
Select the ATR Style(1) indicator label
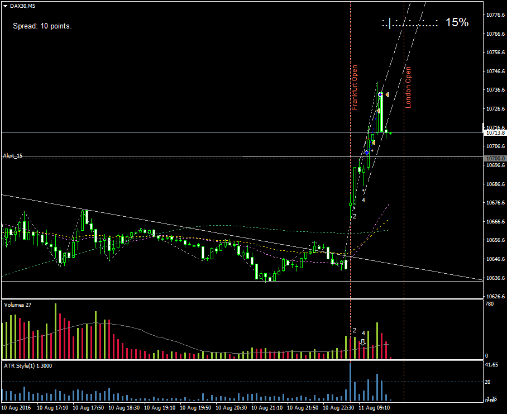coord(28,365)
